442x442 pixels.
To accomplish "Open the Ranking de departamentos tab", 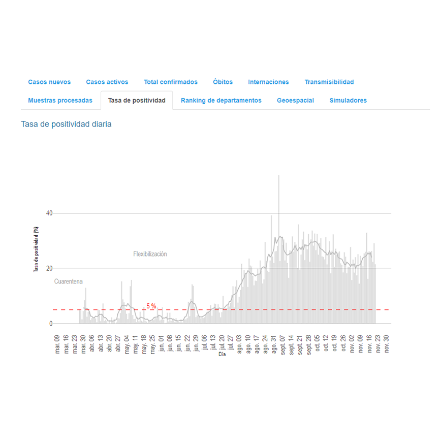I will [221, 101].
